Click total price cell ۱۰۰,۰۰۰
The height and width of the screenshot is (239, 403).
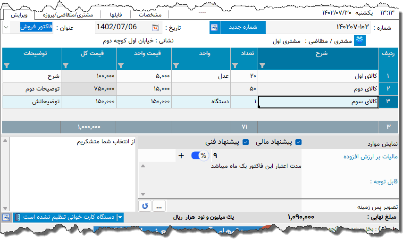click(x=89, y=76)
